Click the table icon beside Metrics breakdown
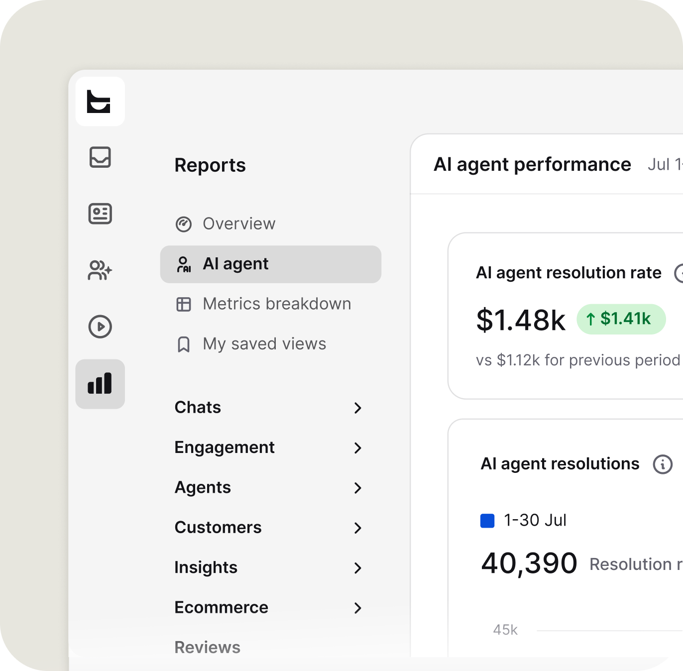The image size is (683, 671). tap(184, 304)
